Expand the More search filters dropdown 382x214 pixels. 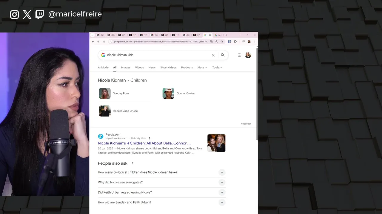click(202, 67)
